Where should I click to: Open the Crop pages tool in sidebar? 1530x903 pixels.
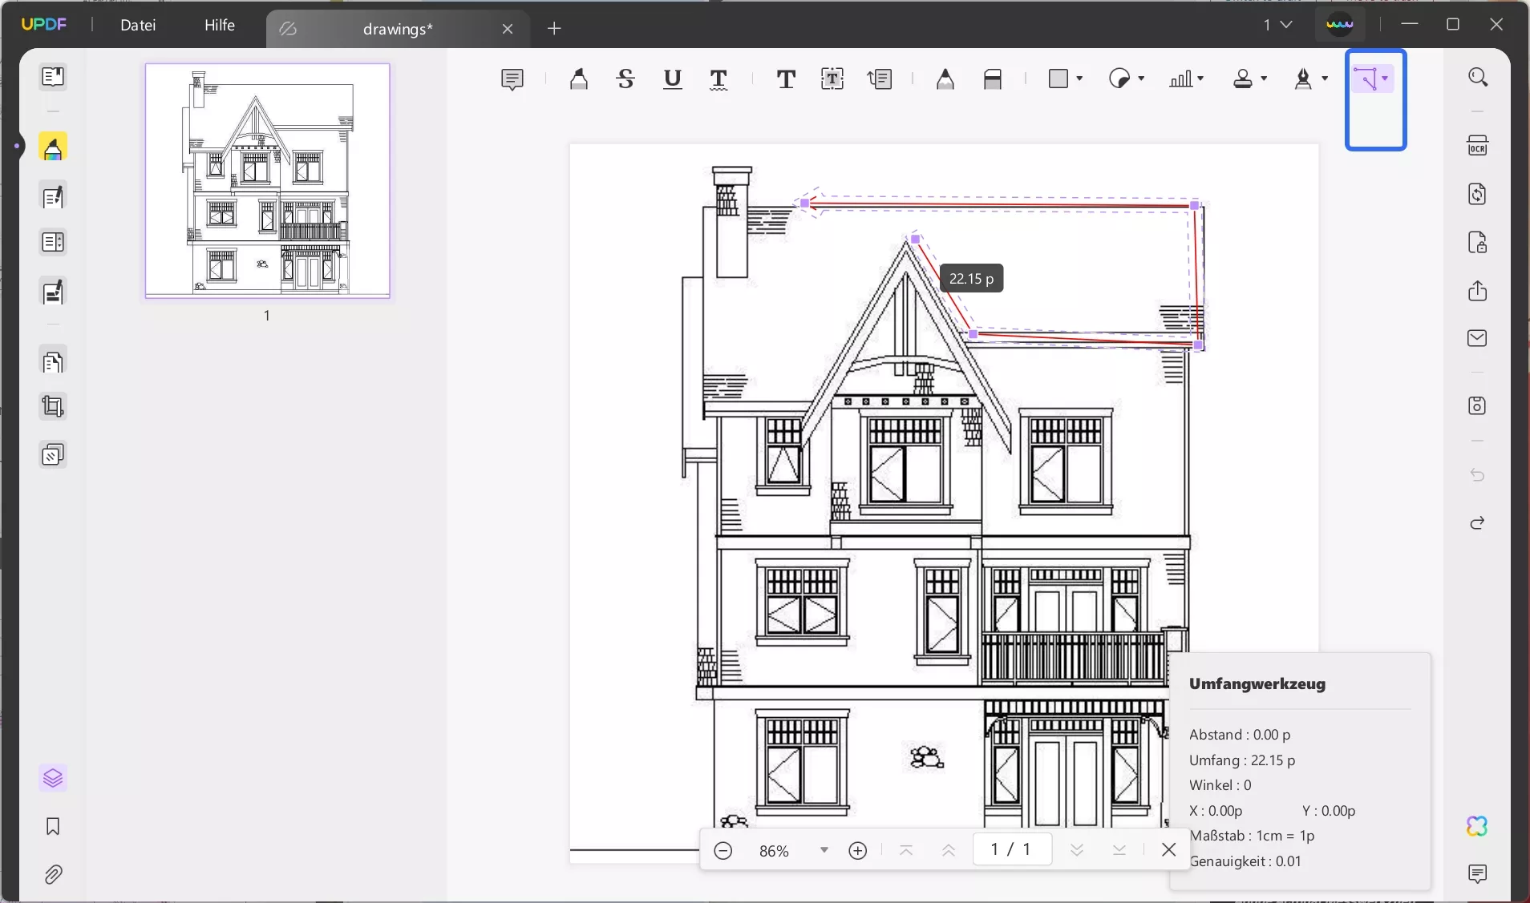pos(53,407)
